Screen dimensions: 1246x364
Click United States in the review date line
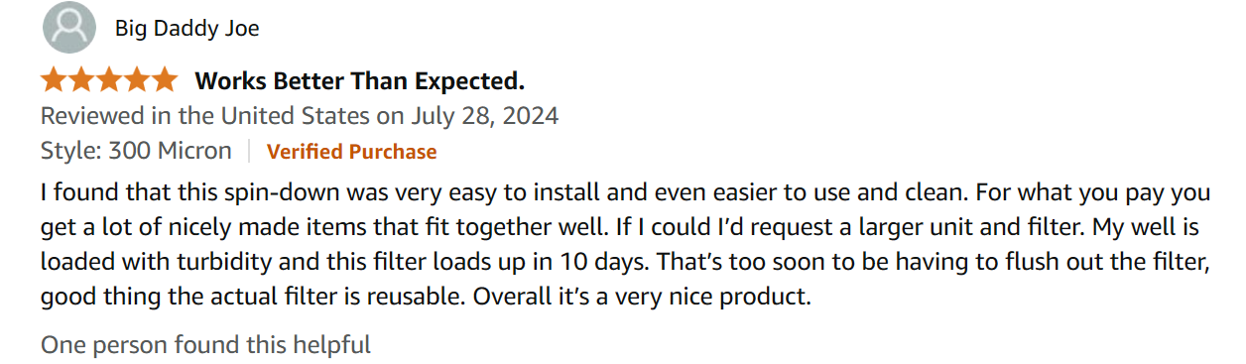click(x=295, y=116)
